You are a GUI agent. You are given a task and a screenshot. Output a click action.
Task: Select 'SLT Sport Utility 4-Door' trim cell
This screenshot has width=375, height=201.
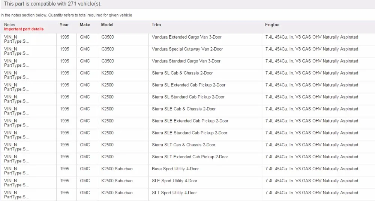coord(174,193)
